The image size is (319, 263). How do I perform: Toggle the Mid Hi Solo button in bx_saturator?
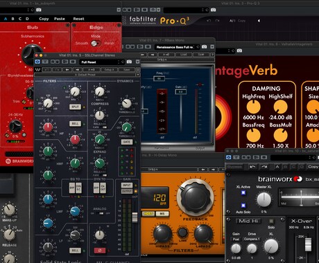tap(271, 221)
